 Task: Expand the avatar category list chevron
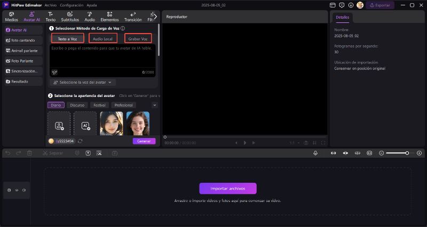coord(155,105)
